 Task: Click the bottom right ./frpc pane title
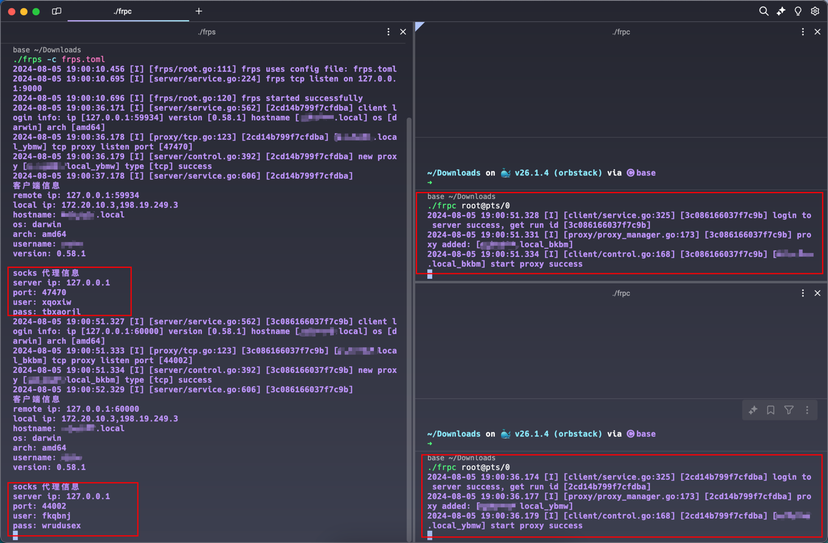click(x=621, y=293)
